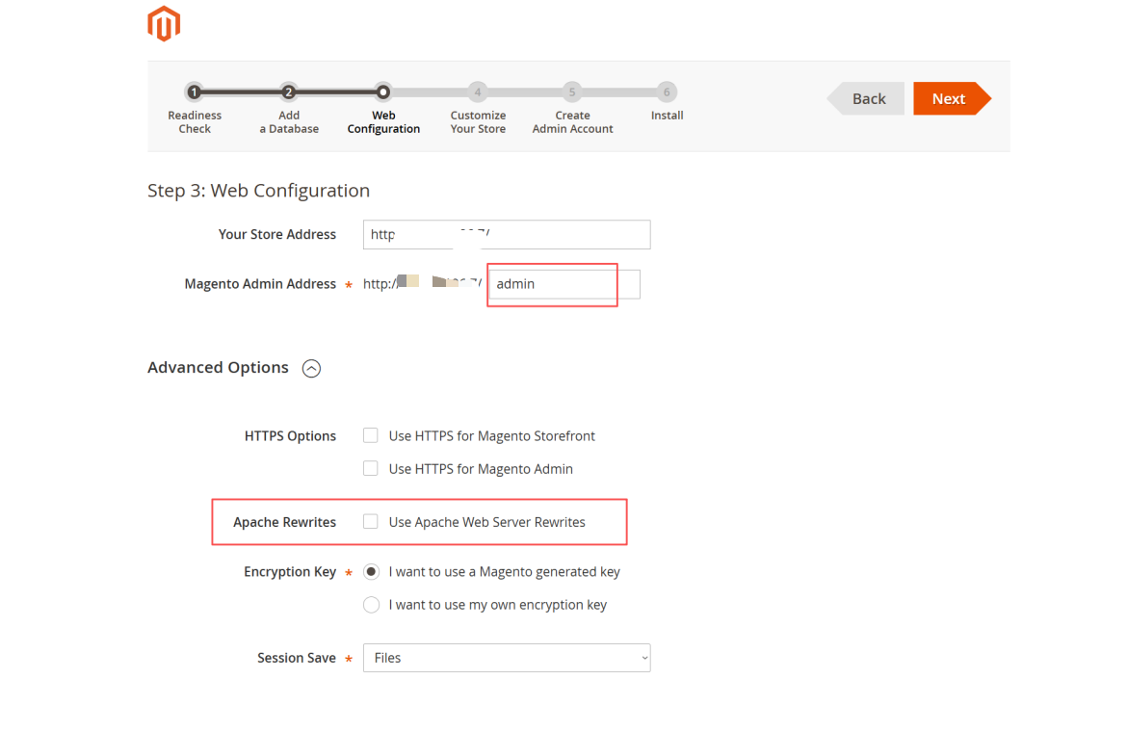Click the Magento logo icon
The height and width of the screenshot is (731, 1127).
[164, 24]
